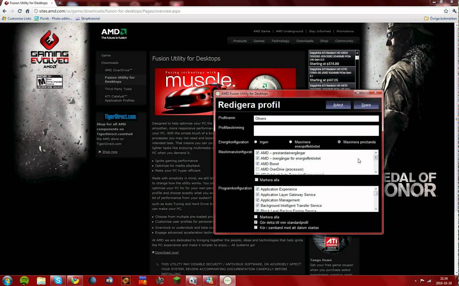The image size is (459, 286).
Task: Edit the Profilnamn field containing Olivers
Action: click(316, 118)
